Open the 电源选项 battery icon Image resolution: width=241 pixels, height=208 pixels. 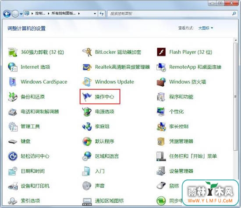(x=87, y=112)
